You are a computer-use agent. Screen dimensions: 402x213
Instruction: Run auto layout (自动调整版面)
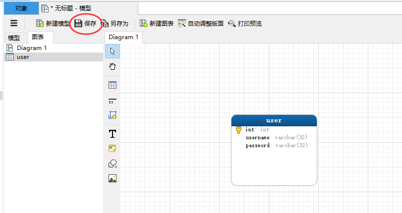[201, 24]
